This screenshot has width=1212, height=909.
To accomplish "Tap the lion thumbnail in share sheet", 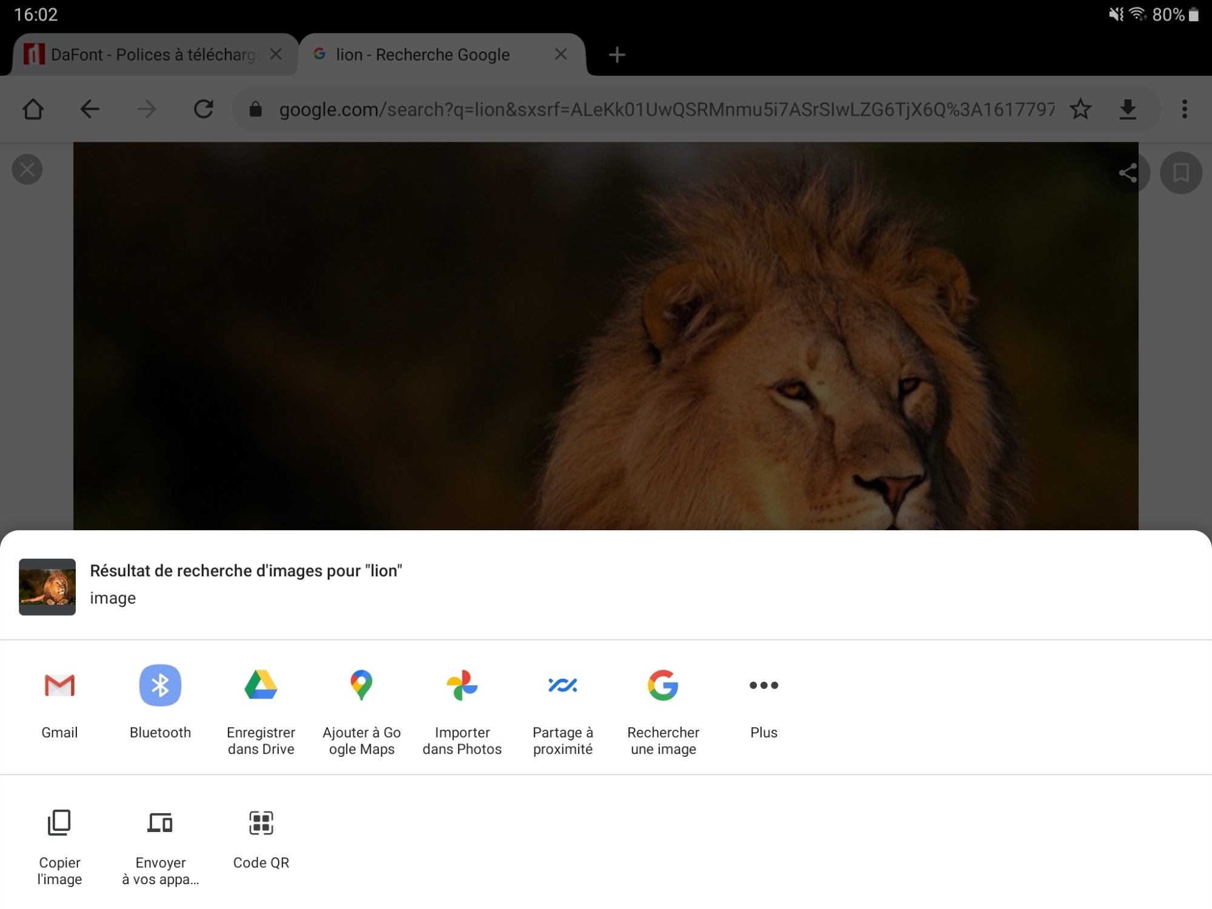I will [47, 587].
